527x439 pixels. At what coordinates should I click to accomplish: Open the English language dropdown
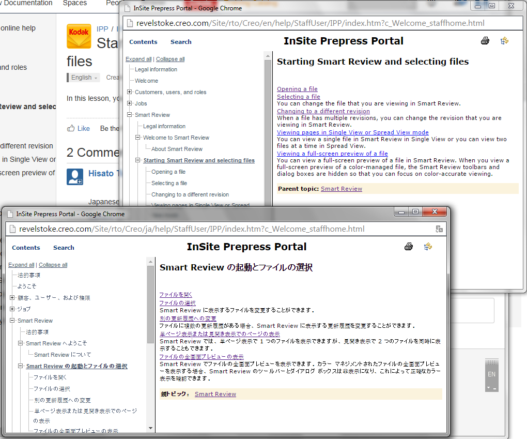(84, 78)
